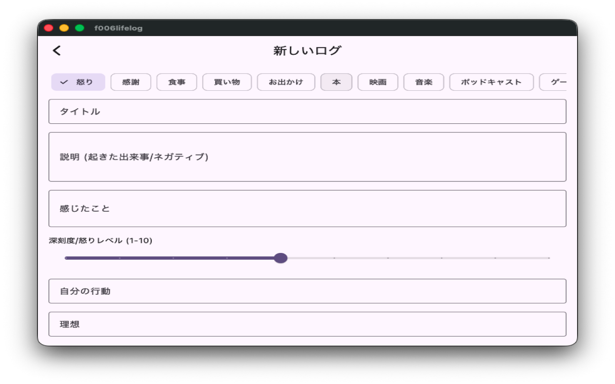Maximize the f006lifelog window
Screen dimensions: 615x384
point(80,28)
